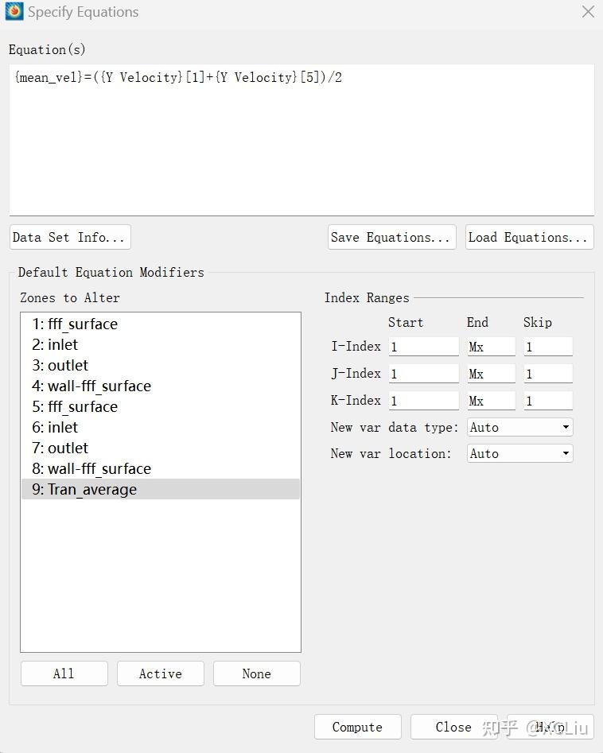Deselect zones using the None button
Viewport: 603px width, 753px height.
click(x=256, y=673)
